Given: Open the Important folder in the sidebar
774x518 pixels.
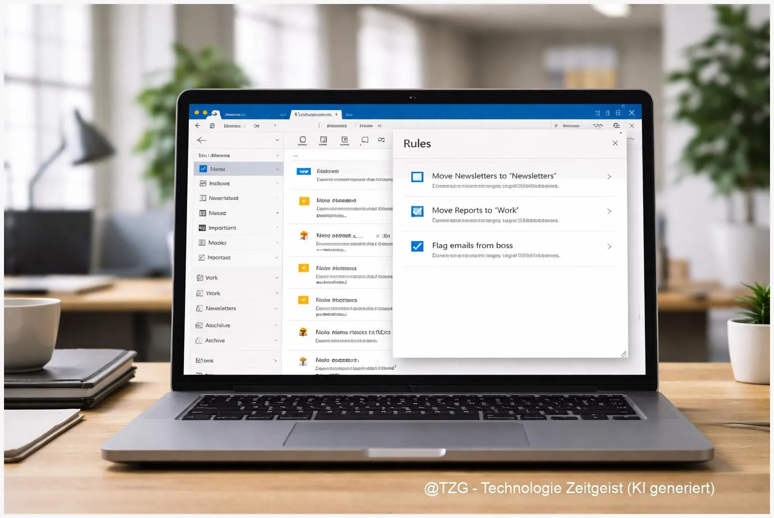Looking at the screenshot, I should point(219,258).
